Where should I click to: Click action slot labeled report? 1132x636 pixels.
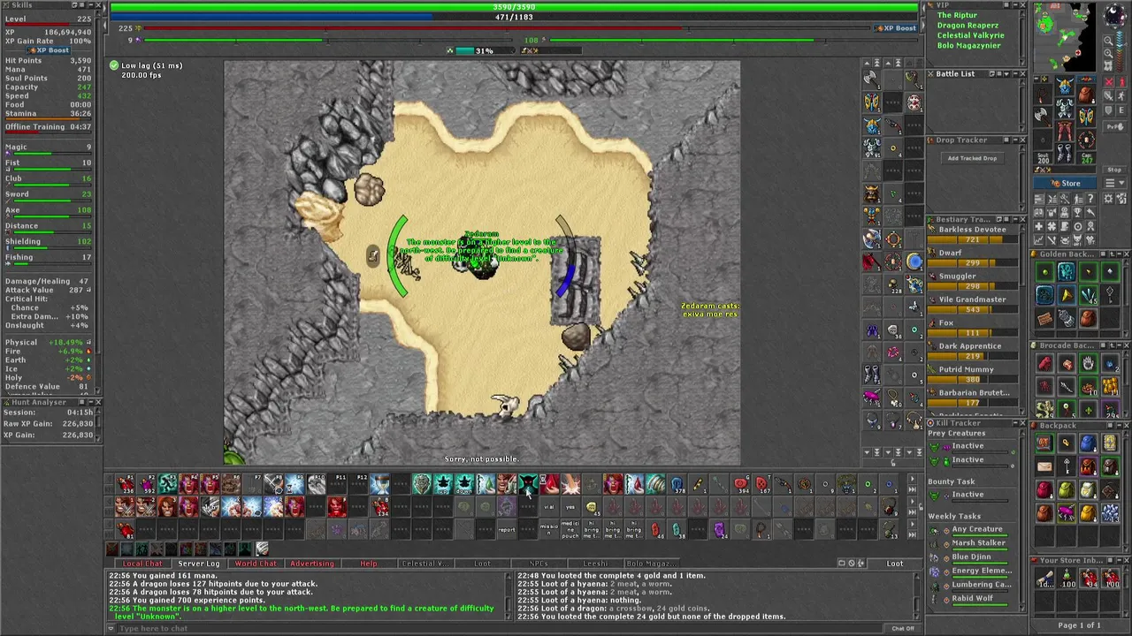click(507, 528)
